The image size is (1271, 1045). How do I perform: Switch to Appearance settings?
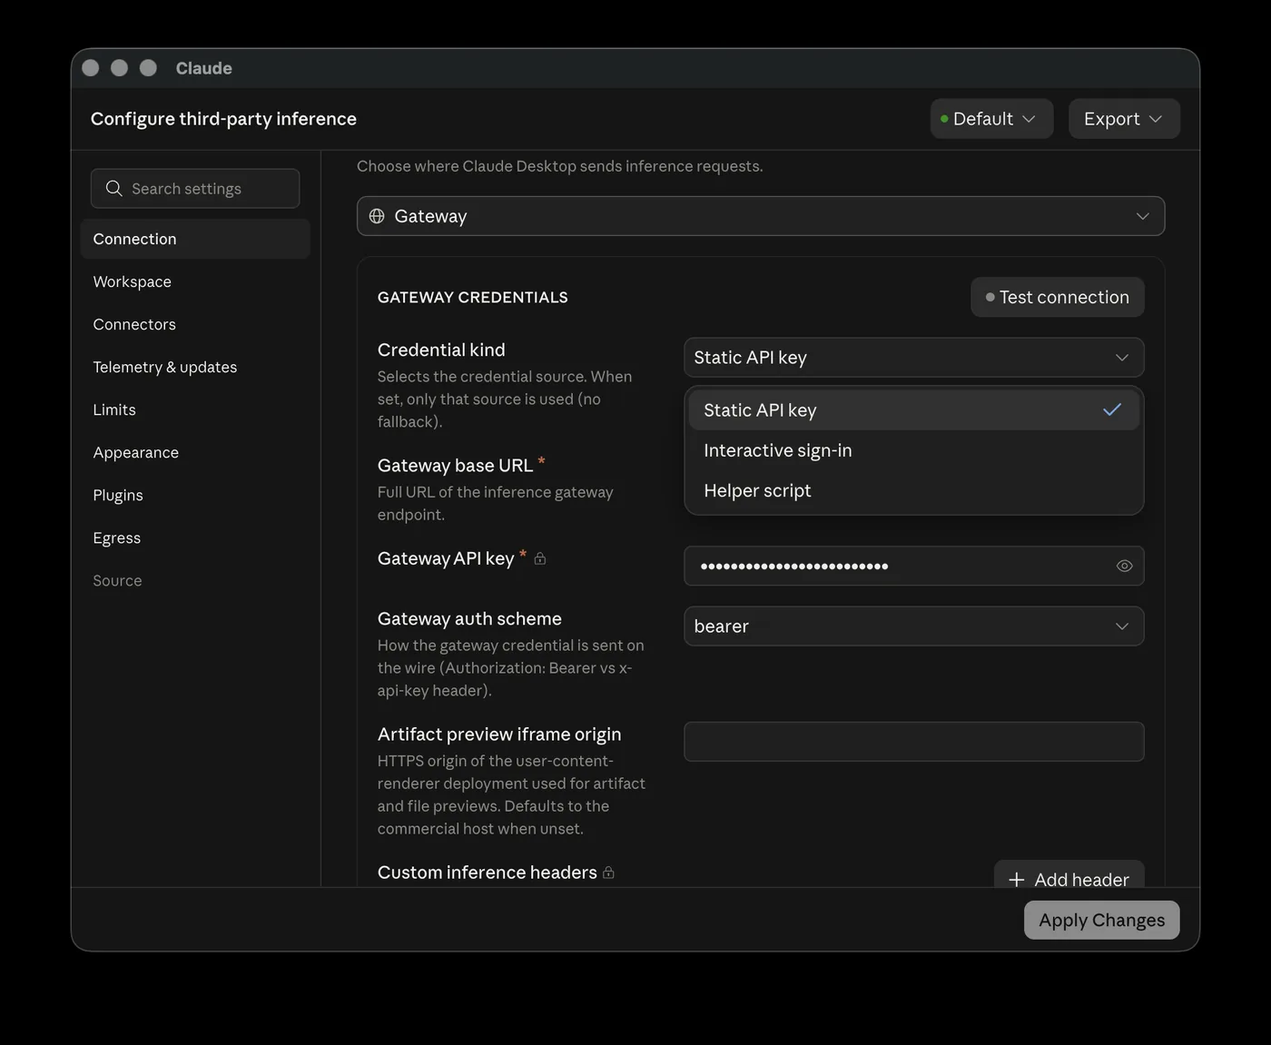point(195,452)
